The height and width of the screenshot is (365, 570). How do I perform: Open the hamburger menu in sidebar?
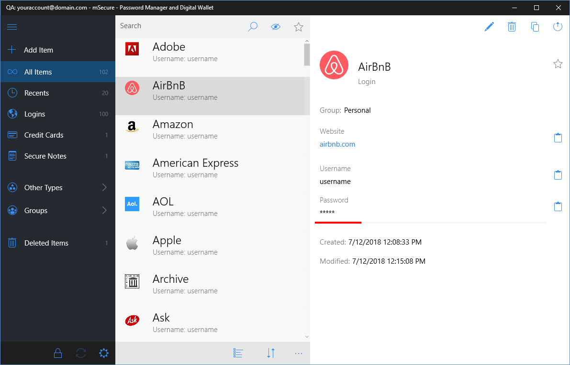[12, 27]
